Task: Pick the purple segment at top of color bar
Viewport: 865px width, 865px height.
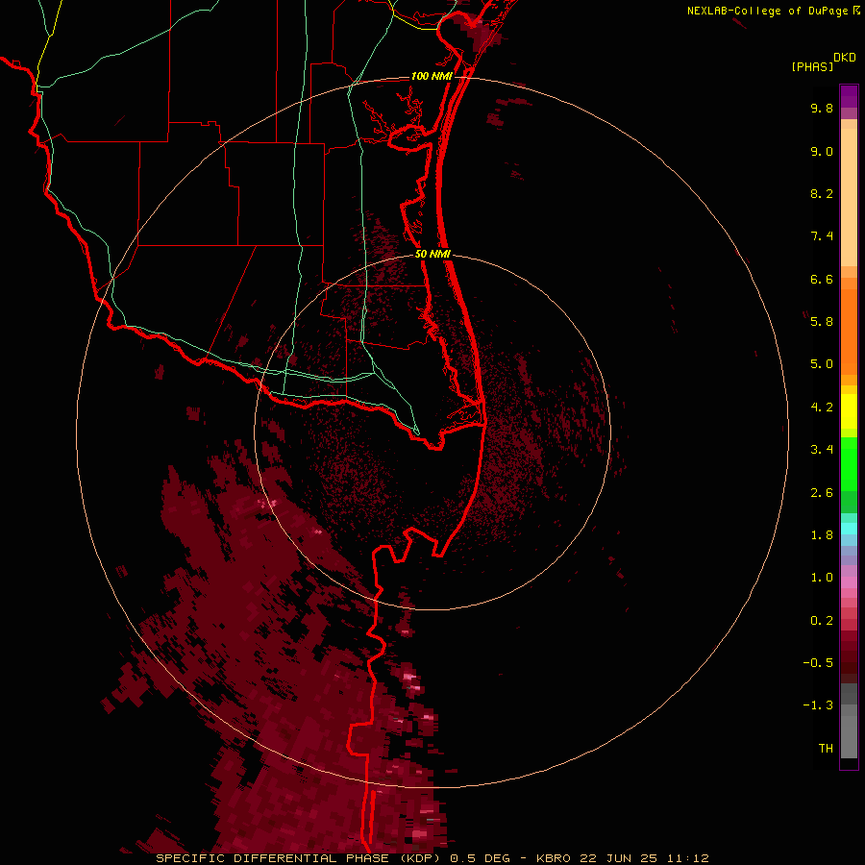Action: pos(849,96)
